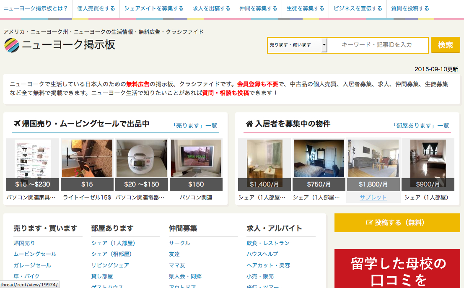Focus the キーワード・記事IDを入力 search field

(x=377, y=45)
